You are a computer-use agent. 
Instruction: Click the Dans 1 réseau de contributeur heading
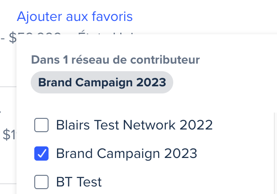click(115, 59)
